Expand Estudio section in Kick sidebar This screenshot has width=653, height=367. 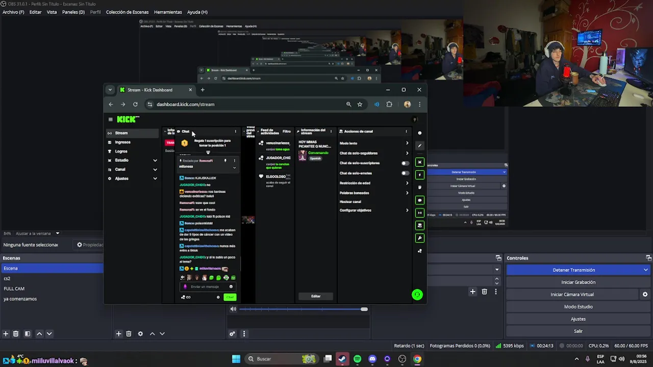point(155,161)
